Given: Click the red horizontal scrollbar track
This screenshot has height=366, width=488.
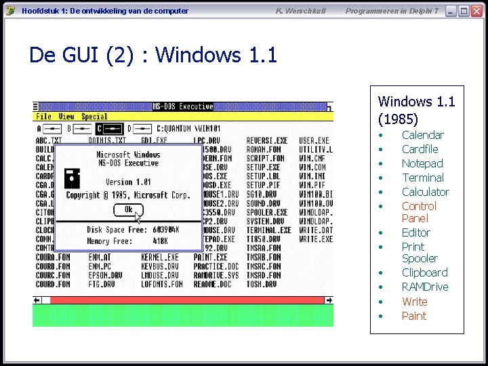Looking at the screenshot, I should click(187, 300).
